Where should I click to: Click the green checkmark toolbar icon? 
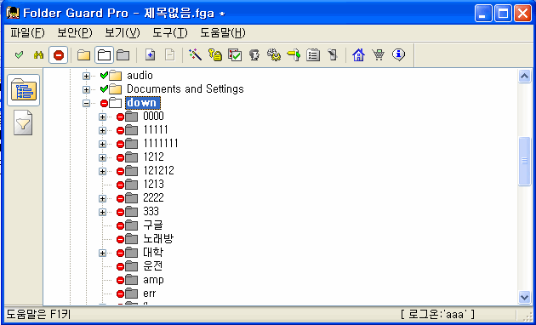click(x=19, y=54)
